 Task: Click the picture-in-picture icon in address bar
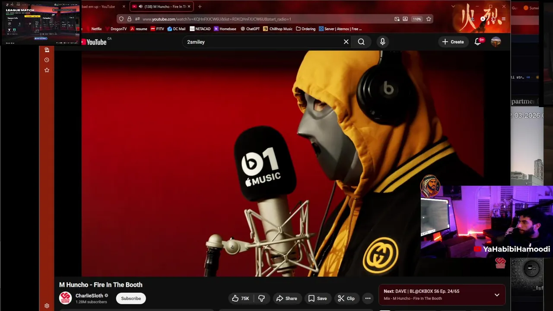point(397,19)
